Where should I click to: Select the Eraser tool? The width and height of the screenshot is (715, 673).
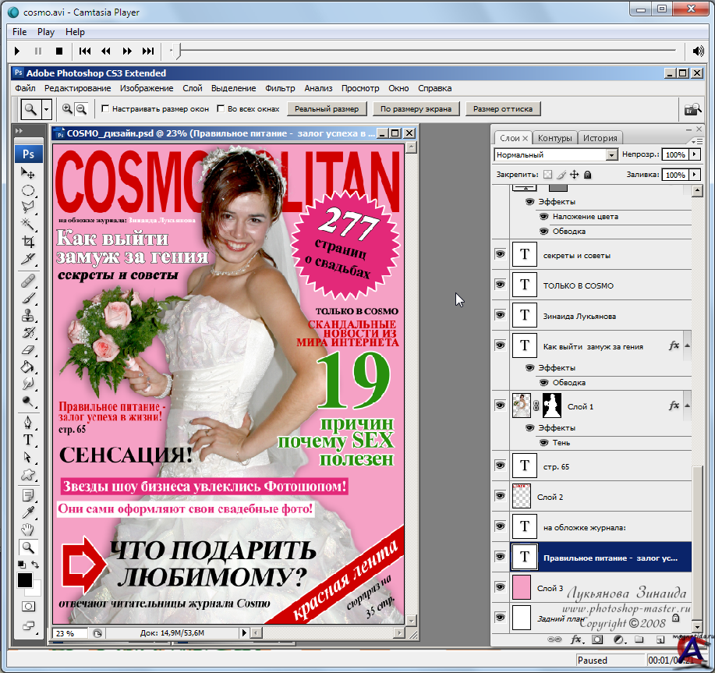[28, 350]
